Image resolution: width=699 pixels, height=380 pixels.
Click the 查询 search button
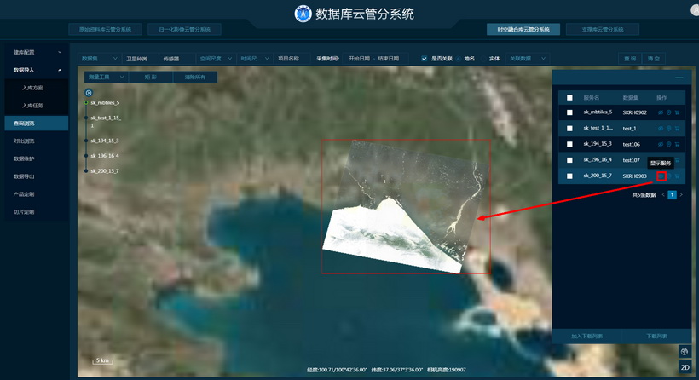click(x=630, y=59)
